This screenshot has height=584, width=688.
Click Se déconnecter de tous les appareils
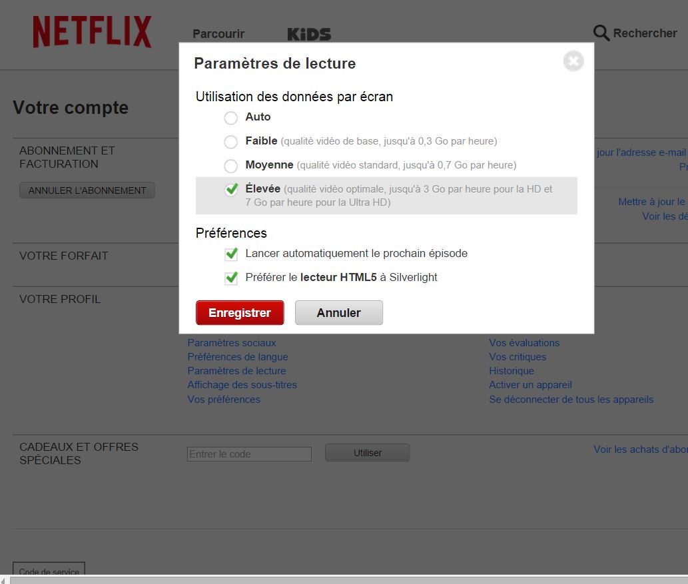click(x=571, y=400)
